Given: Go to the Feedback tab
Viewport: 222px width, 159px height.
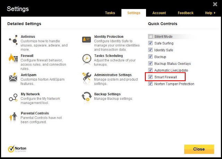Looking at the screenshot, I should point(186,13).
